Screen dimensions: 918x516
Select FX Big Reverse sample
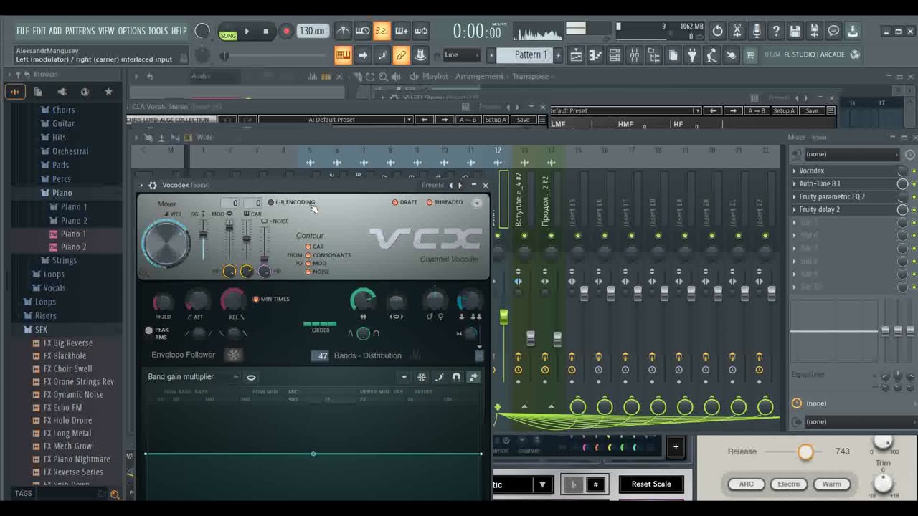coord(67,343)
